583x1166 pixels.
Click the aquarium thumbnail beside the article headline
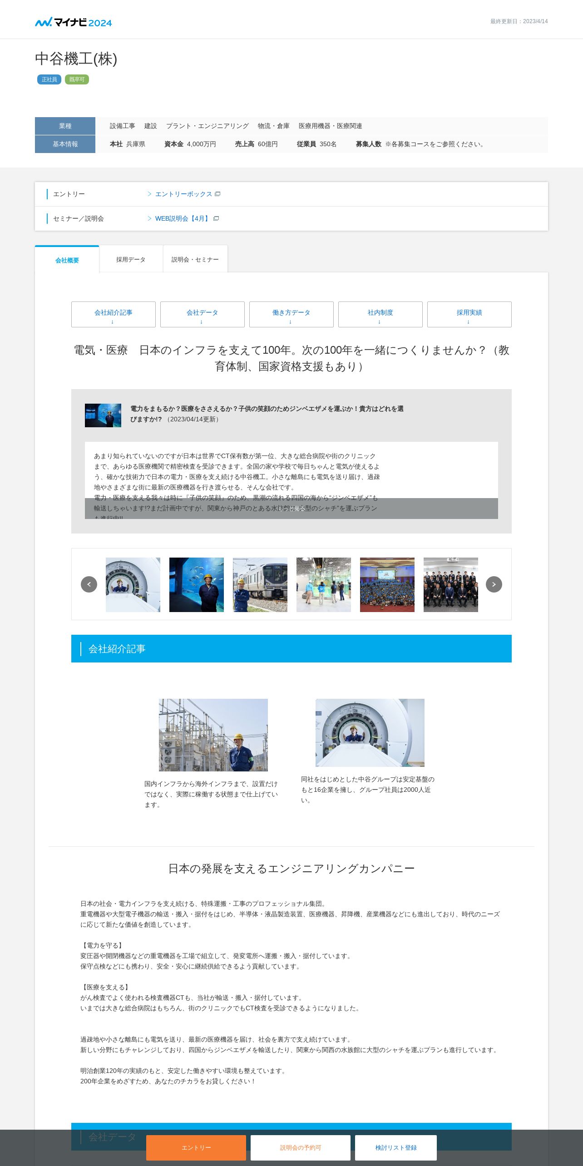tap(103, 415)
